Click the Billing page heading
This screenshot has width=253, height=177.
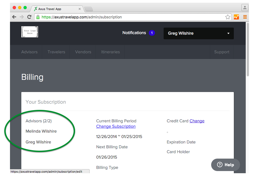(32, 77)
